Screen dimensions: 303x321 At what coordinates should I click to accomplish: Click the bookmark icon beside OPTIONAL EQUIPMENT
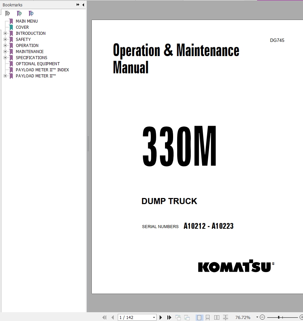click(11, 64)
